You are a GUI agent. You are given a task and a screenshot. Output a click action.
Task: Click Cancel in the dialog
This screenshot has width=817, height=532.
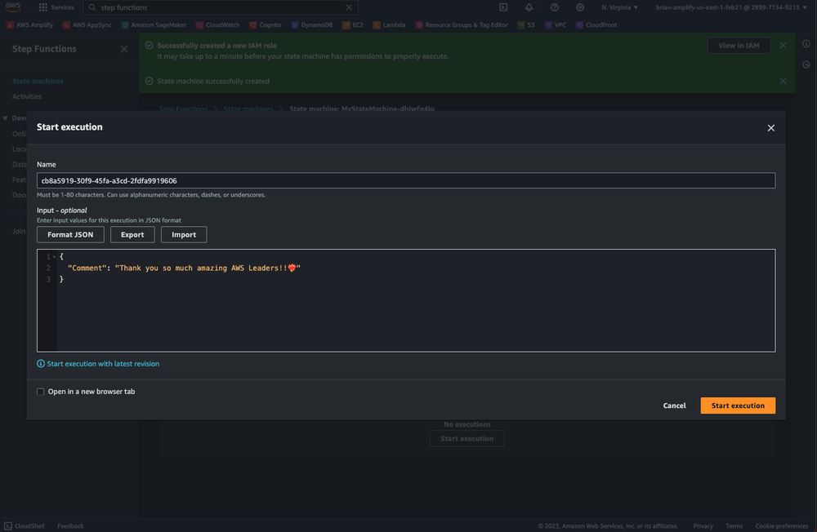(x=674, y=406)
